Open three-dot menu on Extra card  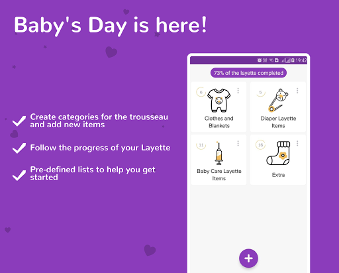(x=297, y=143)
